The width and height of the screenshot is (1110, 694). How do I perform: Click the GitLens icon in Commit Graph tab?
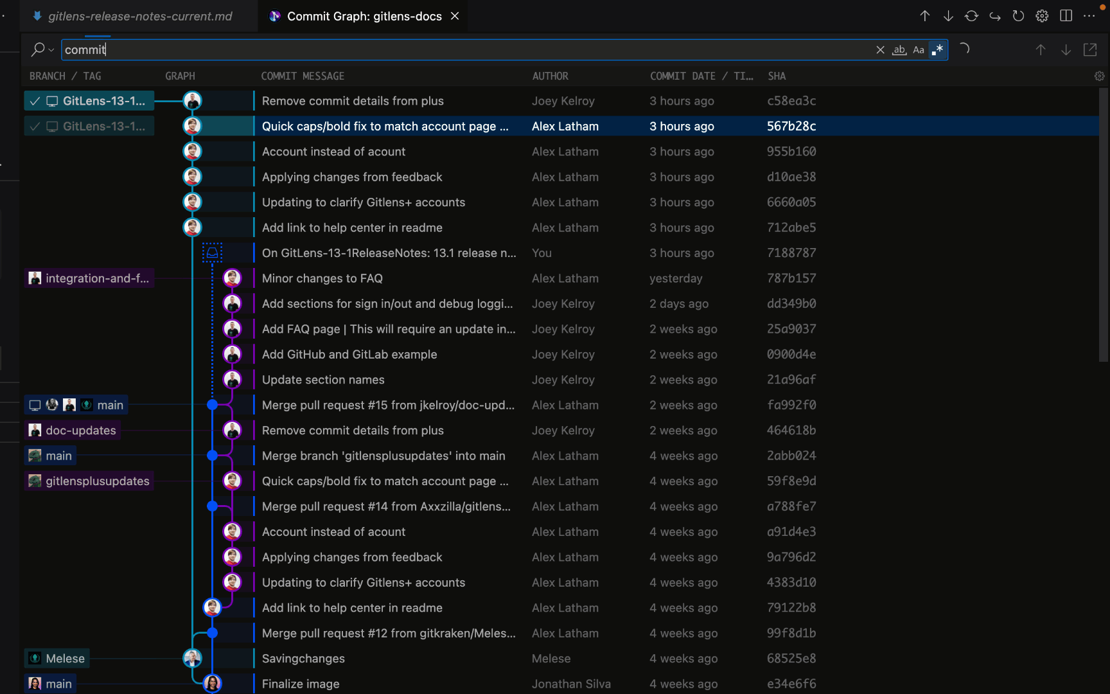(x=275, y=16)
